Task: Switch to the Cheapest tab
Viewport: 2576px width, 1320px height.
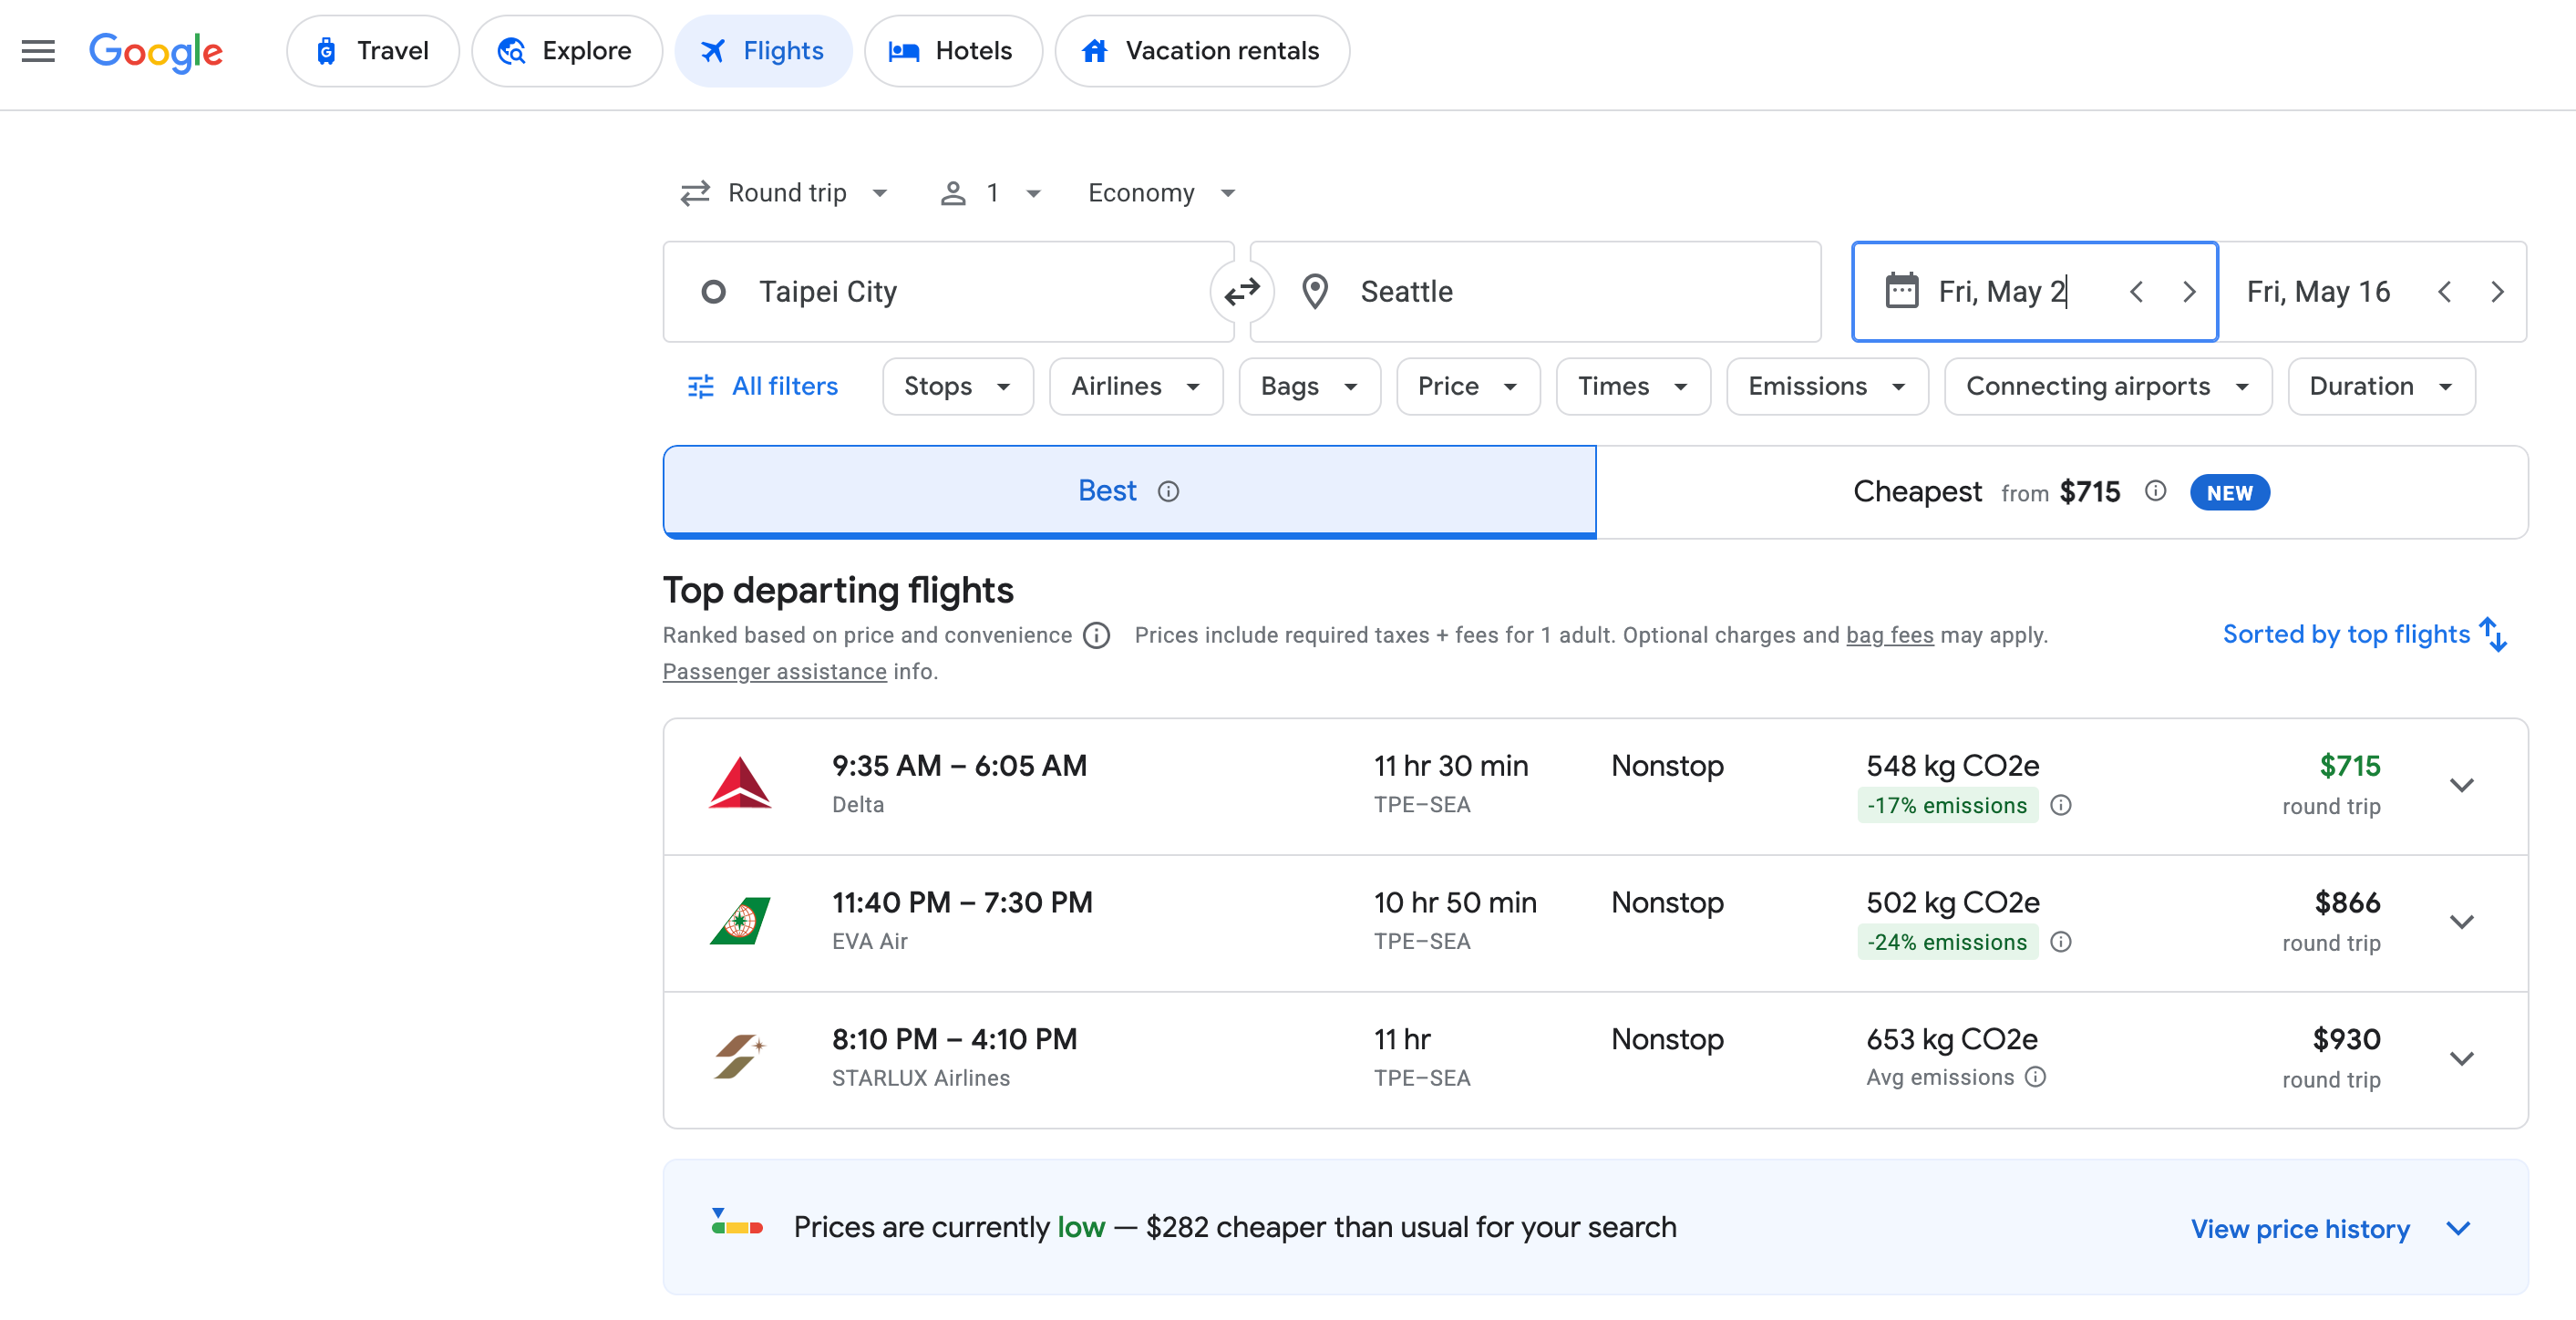Action: tap(1916, 491)
